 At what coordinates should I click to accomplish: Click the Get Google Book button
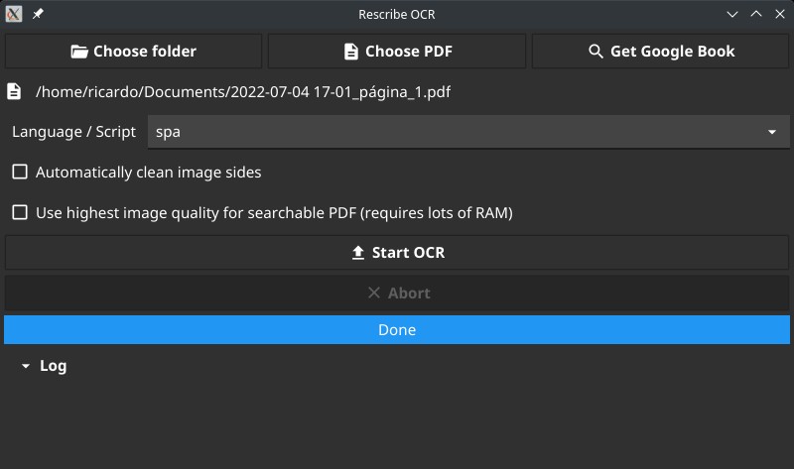pyautogui.click(x=660, y=52)
